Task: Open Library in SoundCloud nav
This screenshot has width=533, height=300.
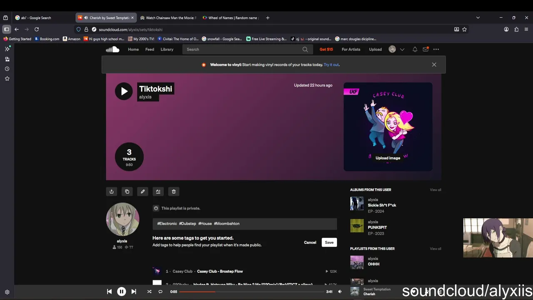Action: [x=167, y=49]
